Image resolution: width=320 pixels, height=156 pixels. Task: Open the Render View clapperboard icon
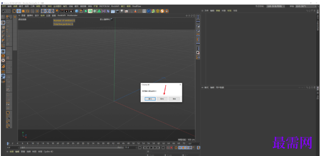[x=62, y=11]
